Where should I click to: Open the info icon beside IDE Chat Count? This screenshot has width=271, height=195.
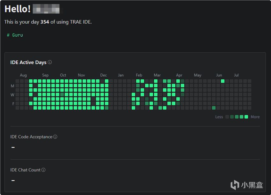click(43, 170)
